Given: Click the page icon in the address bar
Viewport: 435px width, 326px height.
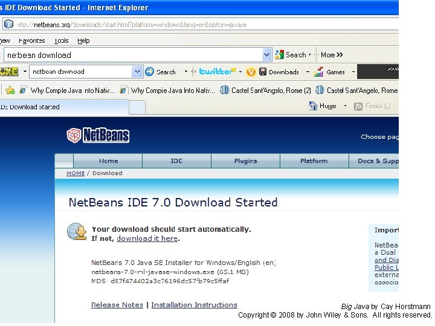Looking at the screenshot, I should coord(9,24).
